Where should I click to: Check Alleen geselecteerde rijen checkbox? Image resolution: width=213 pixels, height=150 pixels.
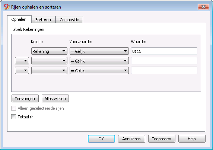[13, 108]
